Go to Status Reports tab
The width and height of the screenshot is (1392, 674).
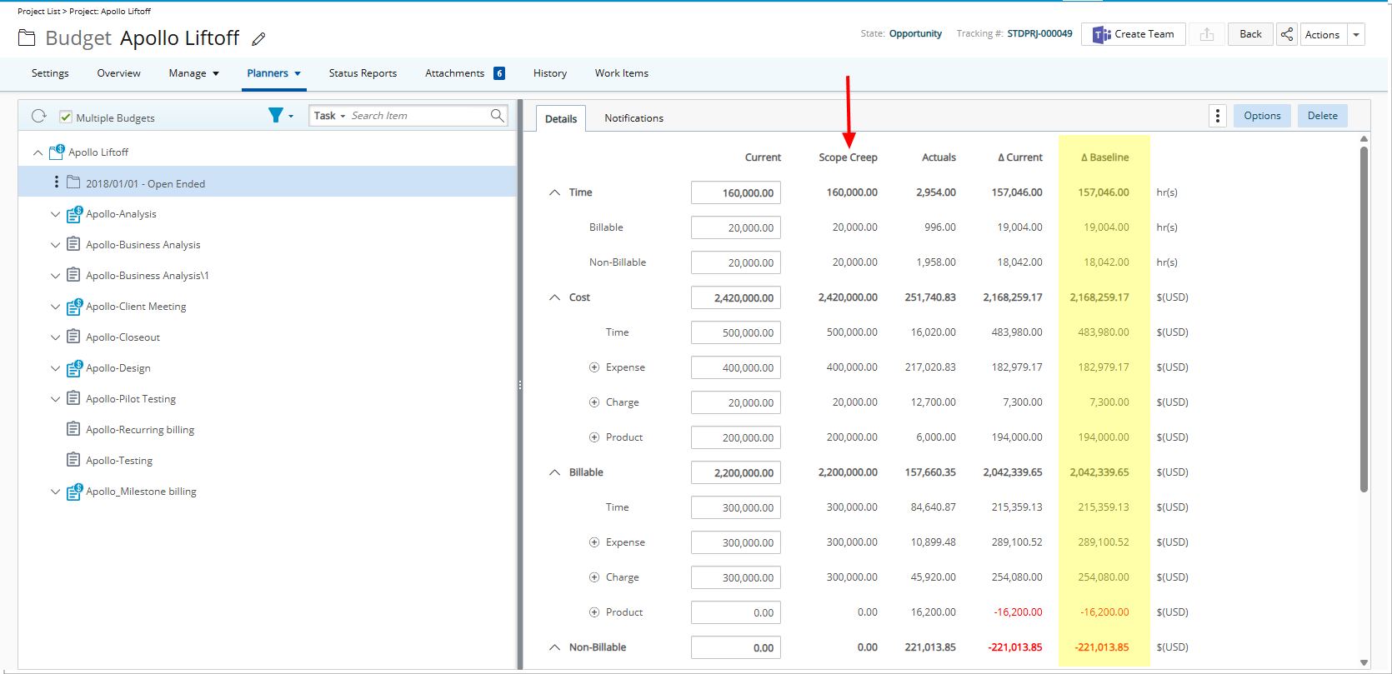click(363, 73)
